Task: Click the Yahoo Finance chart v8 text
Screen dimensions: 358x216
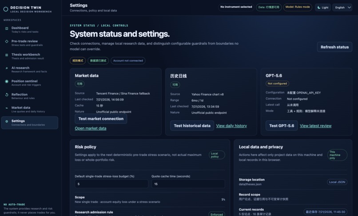Action: [x=207, y=94]
